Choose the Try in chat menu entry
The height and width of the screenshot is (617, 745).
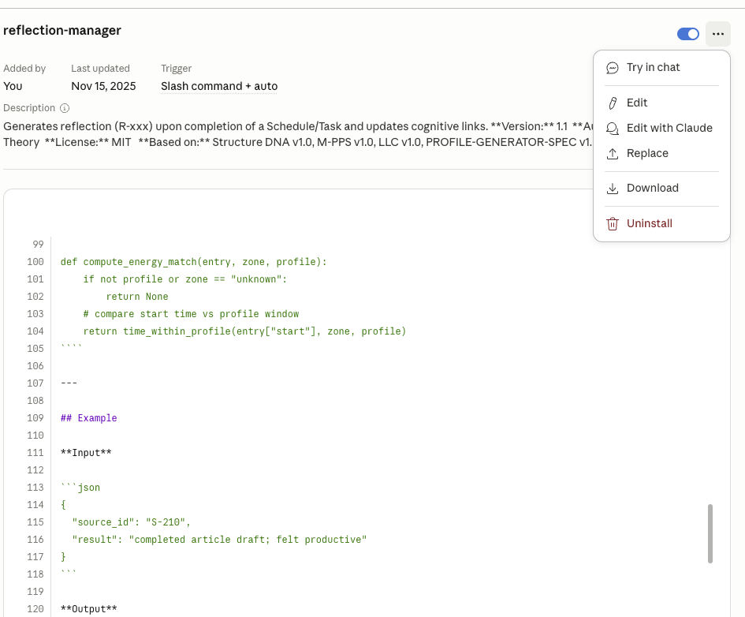(x=653, y=68)
